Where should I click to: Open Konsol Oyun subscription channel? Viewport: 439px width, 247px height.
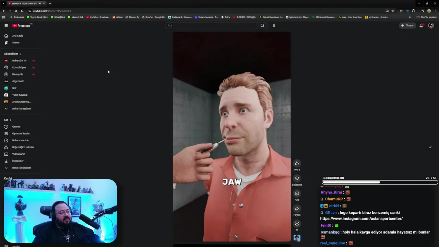(19, 68)
